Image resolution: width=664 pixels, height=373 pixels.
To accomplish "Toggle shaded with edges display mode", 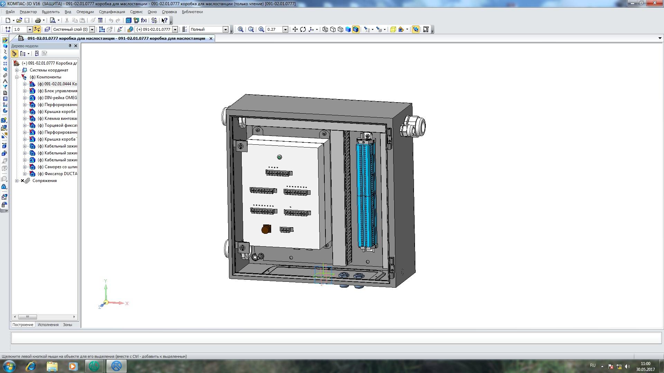I will point(356,29).
